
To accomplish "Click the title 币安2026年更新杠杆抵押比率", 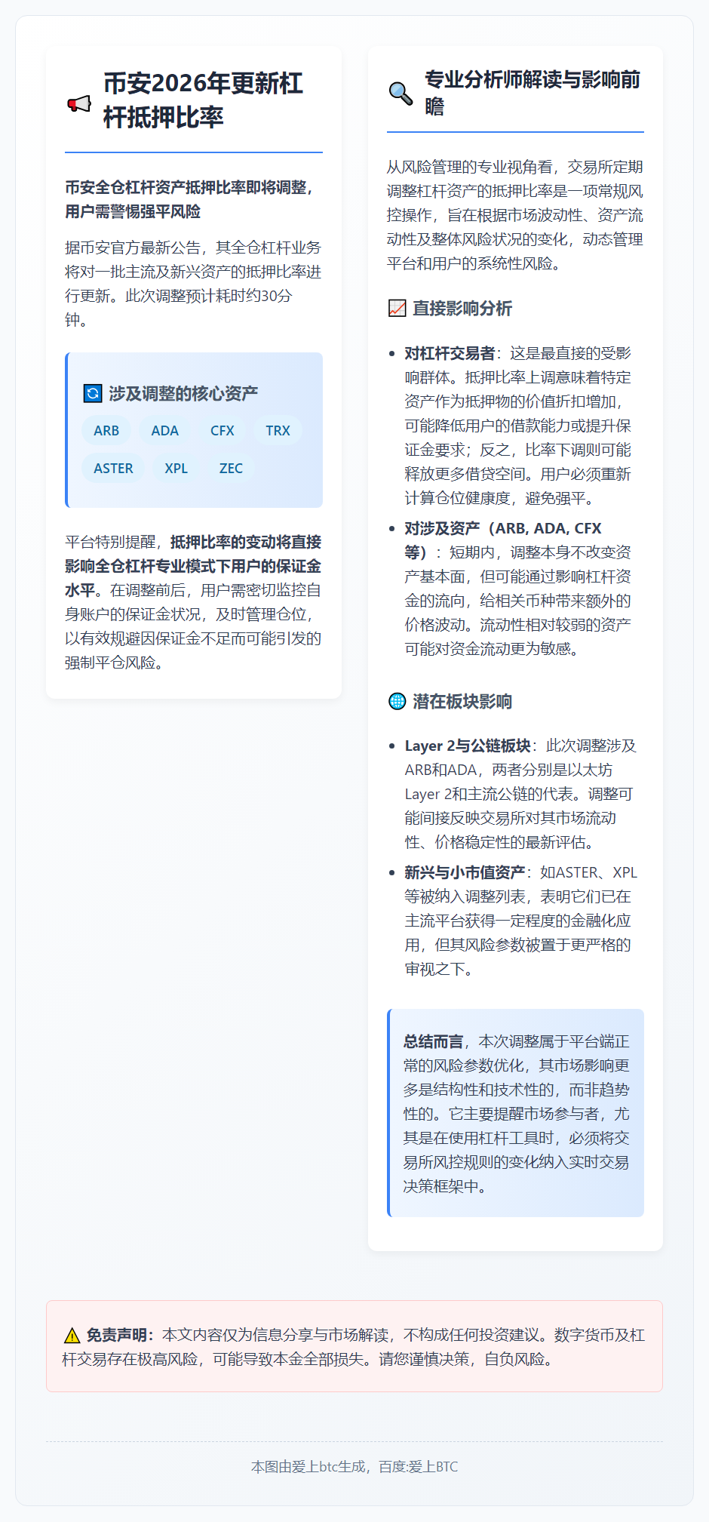I will (x=203, y=100).
